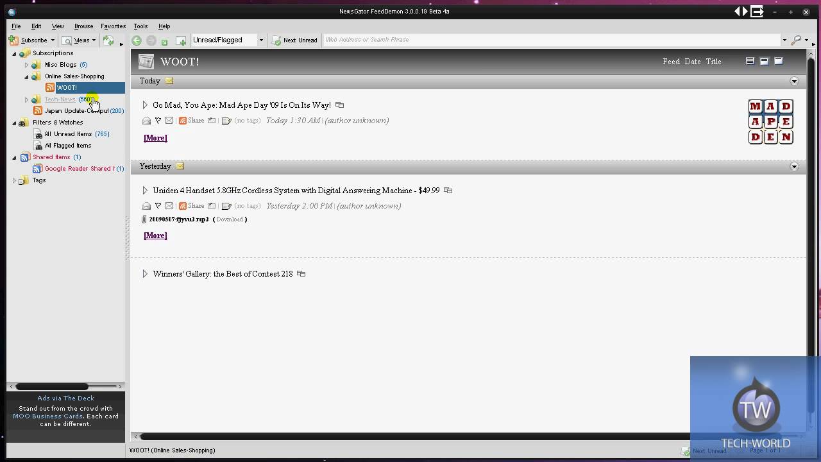Expand the Tags tree node
Screen dimensions: 821x462
click(x=14, y=180)
